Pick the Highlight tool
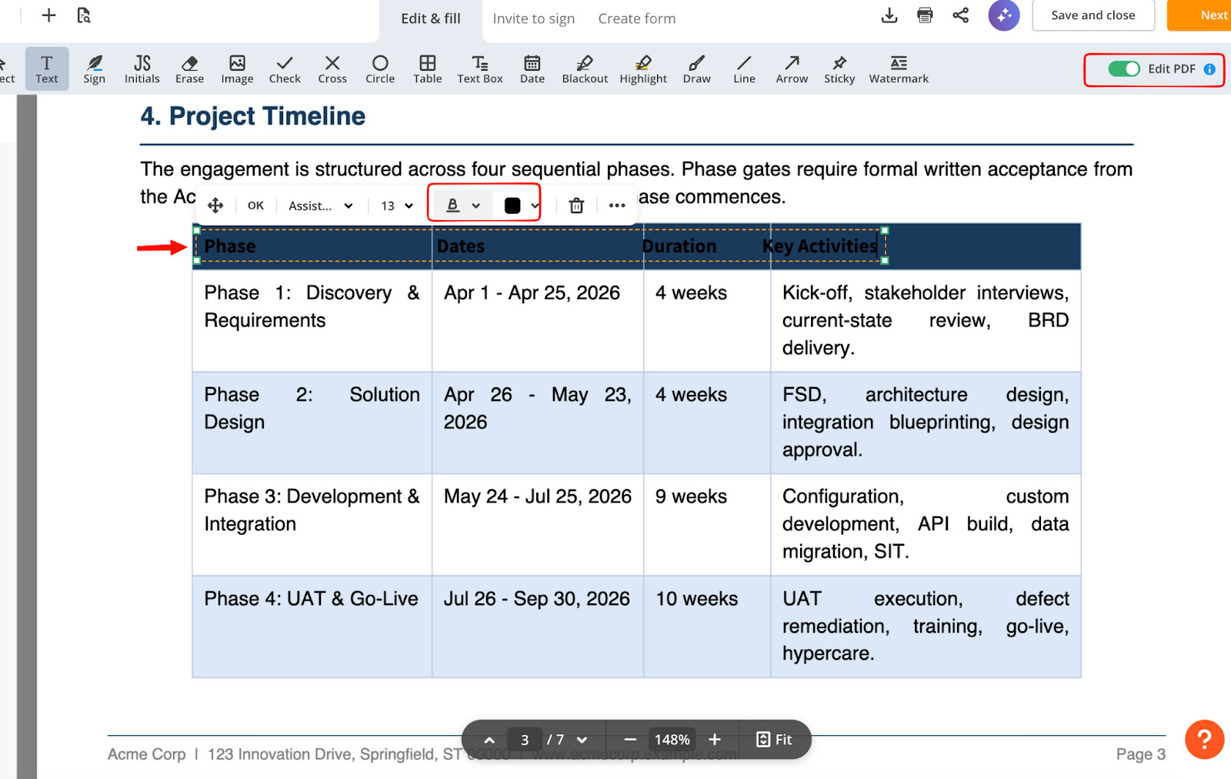This screenshot has height=779, width=1231. [643, 69]
